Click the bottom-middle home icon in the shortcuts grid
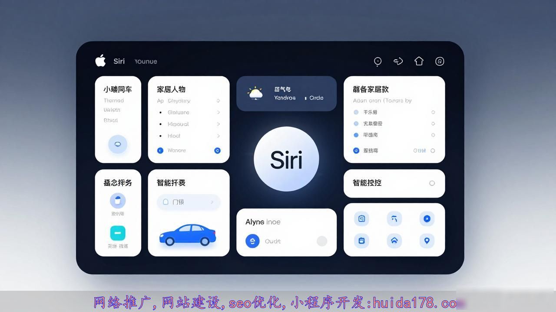The width and height of the screenshot is (556, 312). (394, 240)
